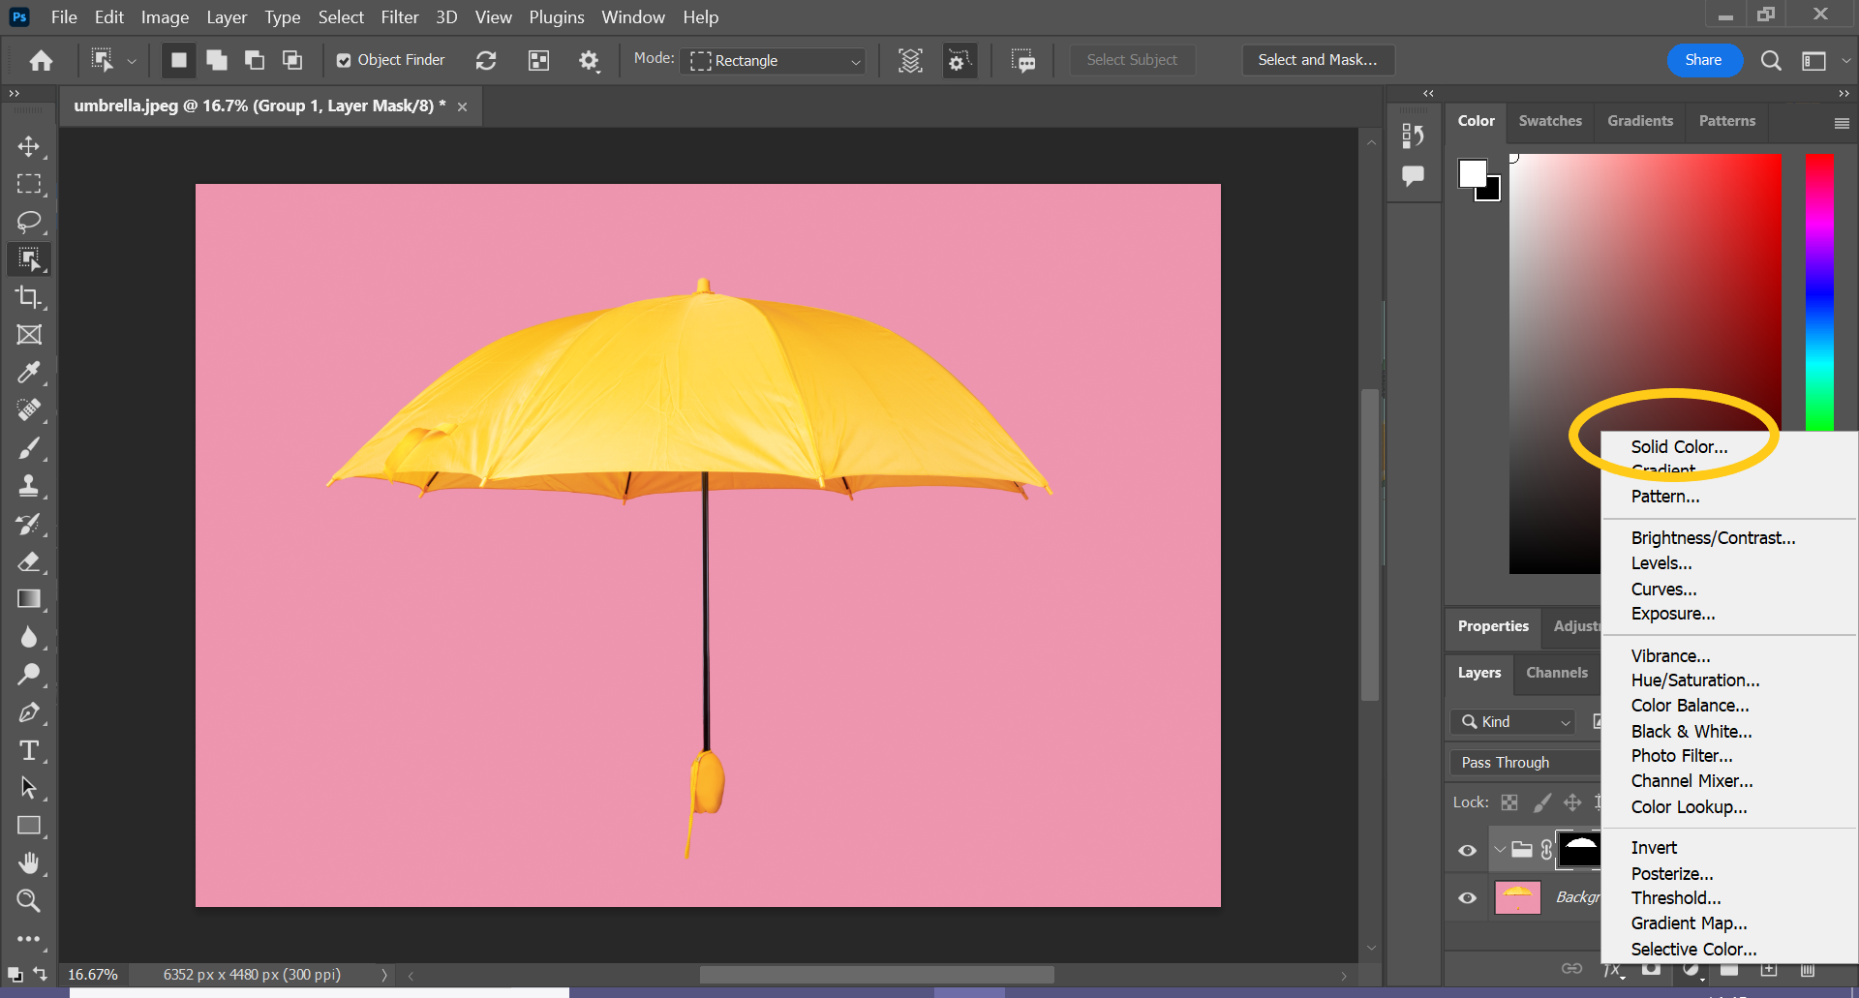Open the Color panel options menu
Image resolution: width=1859 pixels, height=998 pixels.
[1842, 123]
